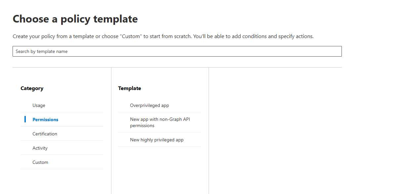Choose the New highly privileged app template
This screenshot has height=194, width=404.
tap(157, 140)
